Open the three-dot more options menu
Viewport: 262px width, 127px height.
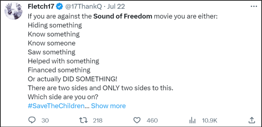point(254,6)
